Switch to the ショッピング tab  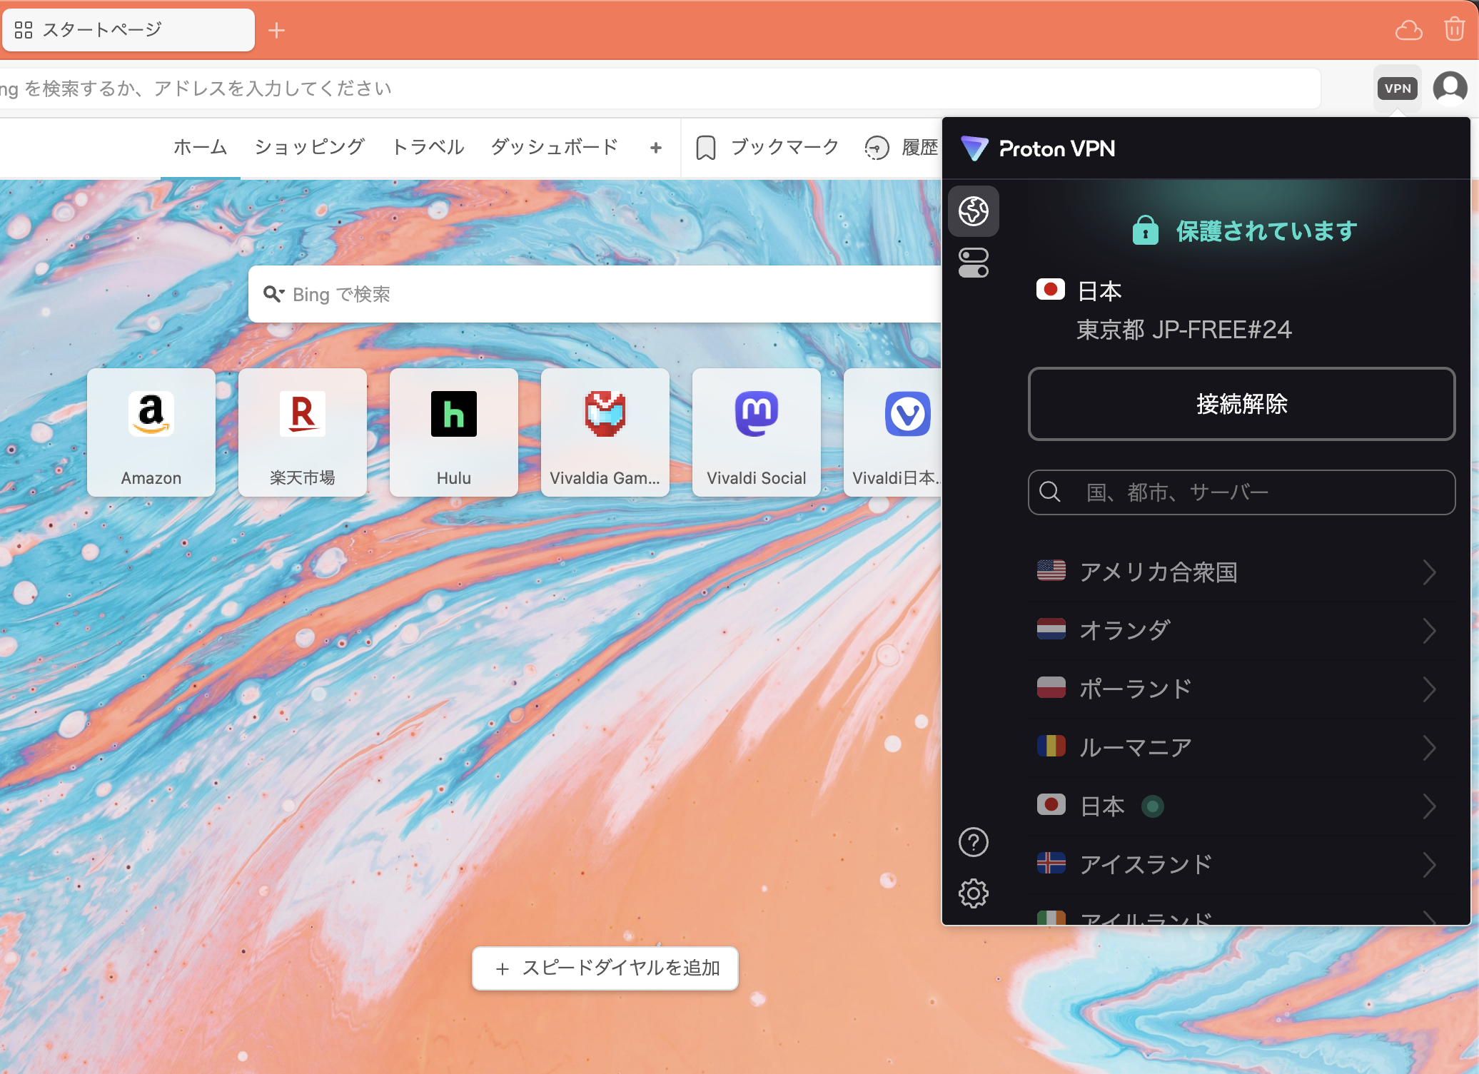(x=308, y=147)
